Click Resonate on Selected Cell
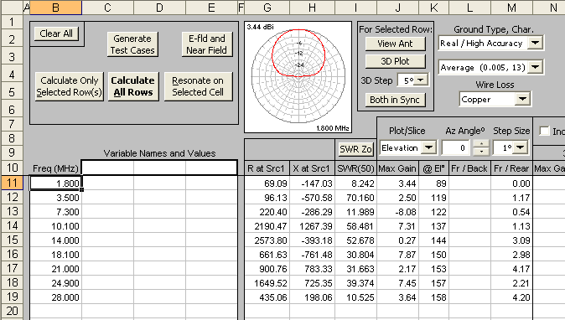The image size is (565, 320). (x=198, y=86)
